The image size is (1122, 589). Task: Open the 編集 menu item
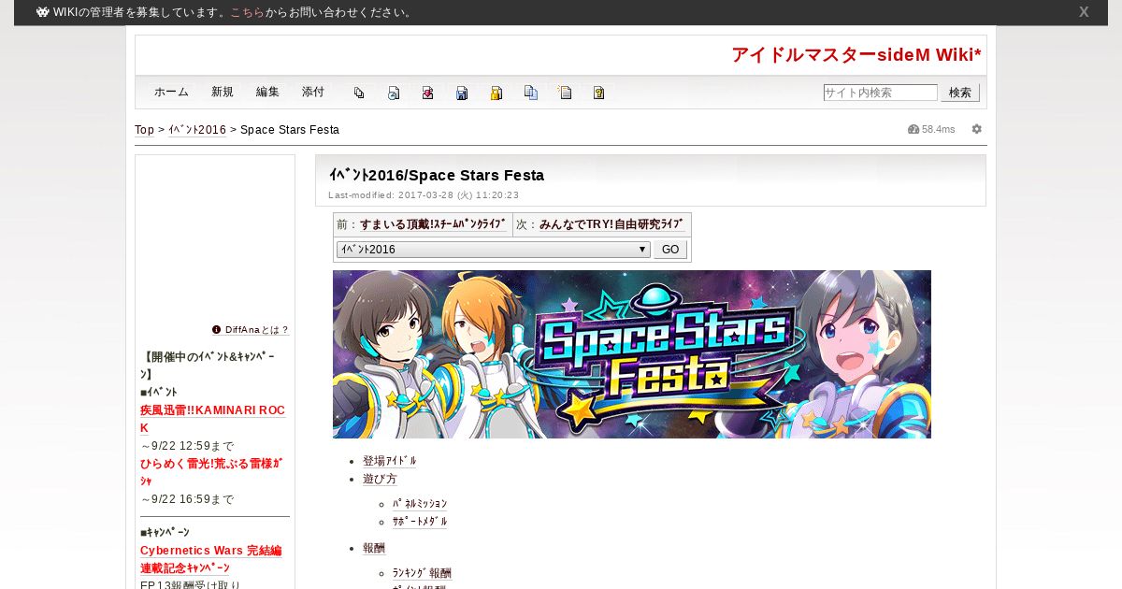pos(267,92)
